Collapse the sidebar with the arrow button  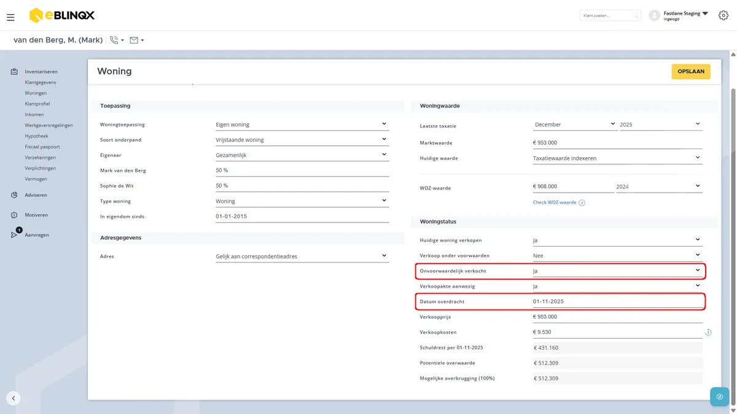(14, 398)
